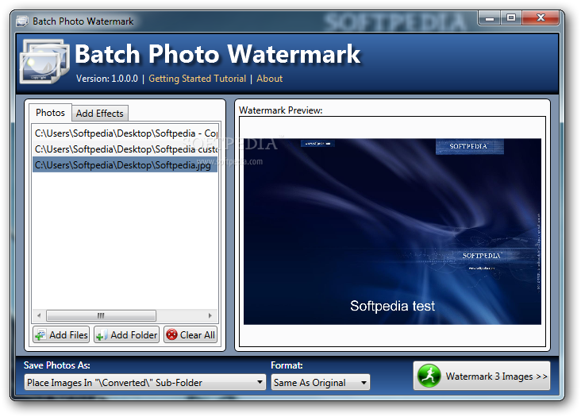581x417 pixels.
Task: Click the small title bar app icon
Action: [x=22, y=21]
